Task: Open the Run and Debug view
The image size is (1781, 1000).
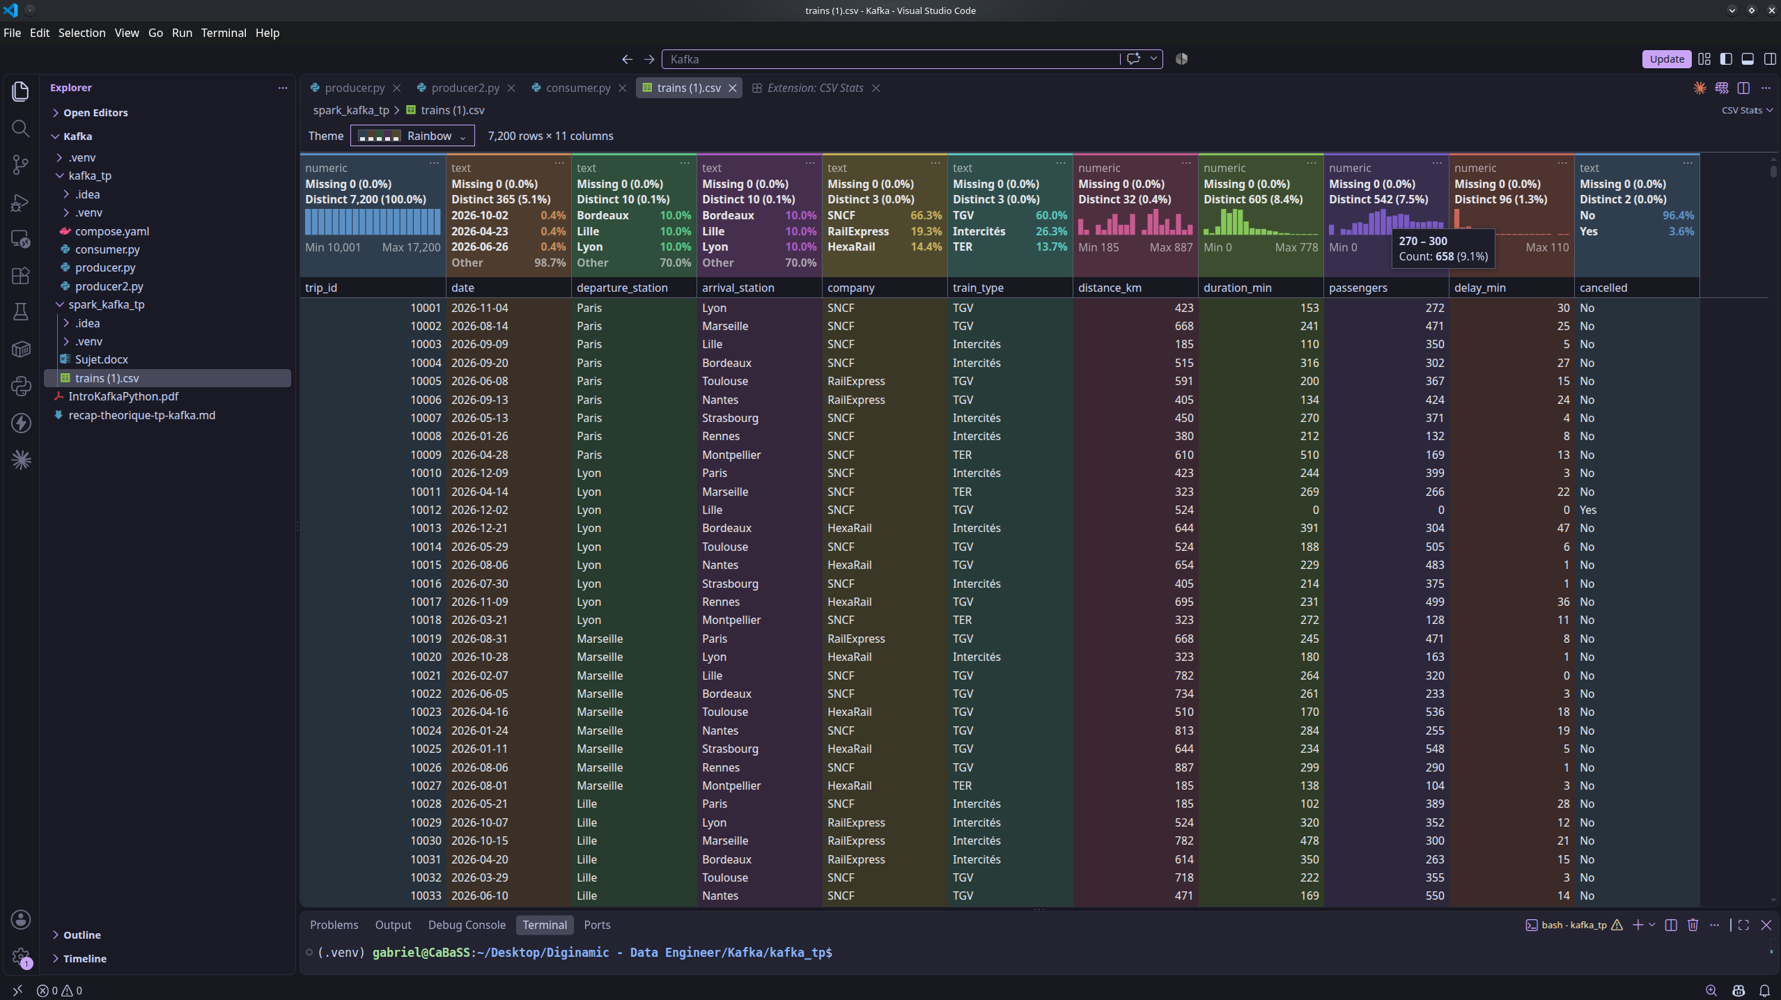Action: [21, 202]
